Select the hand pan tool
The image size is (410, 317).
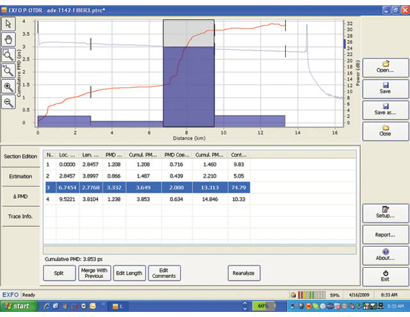tap(8, 40)
